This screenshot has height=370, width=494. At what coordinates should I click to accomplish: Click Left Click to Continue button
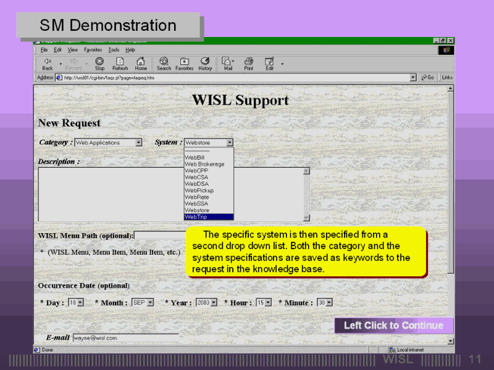coord(393,326)
